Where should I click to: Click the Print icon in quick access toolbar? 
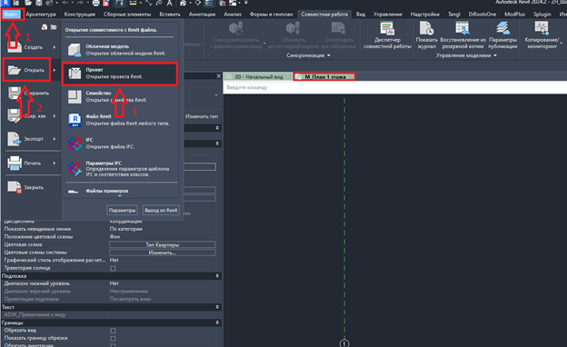click(95, 3)
